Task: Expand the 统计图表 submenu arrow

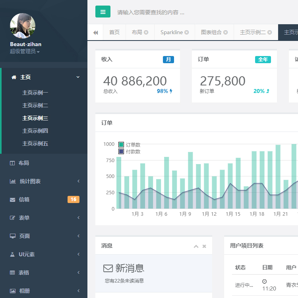Action: pyautogui.click(x=79, y=181)
